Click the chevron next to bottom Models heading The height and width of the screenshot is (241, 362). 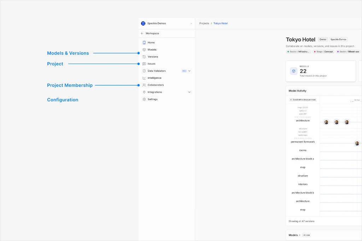click(x=300, y=235)
